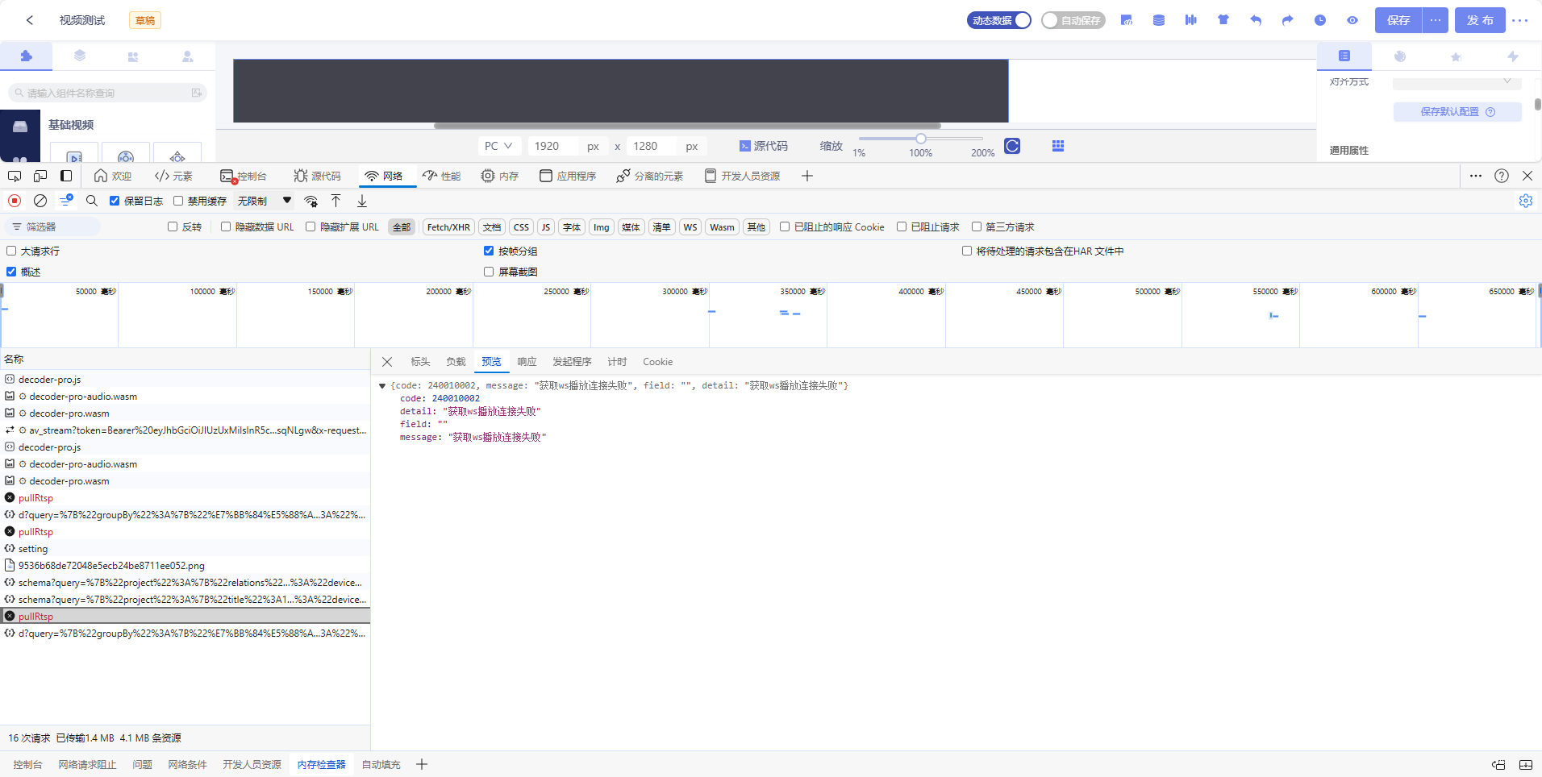Click the DevTools help question icon
Image resolution: width=1542 pixels, height=777 pixels.
click(x=1502, y=176)
